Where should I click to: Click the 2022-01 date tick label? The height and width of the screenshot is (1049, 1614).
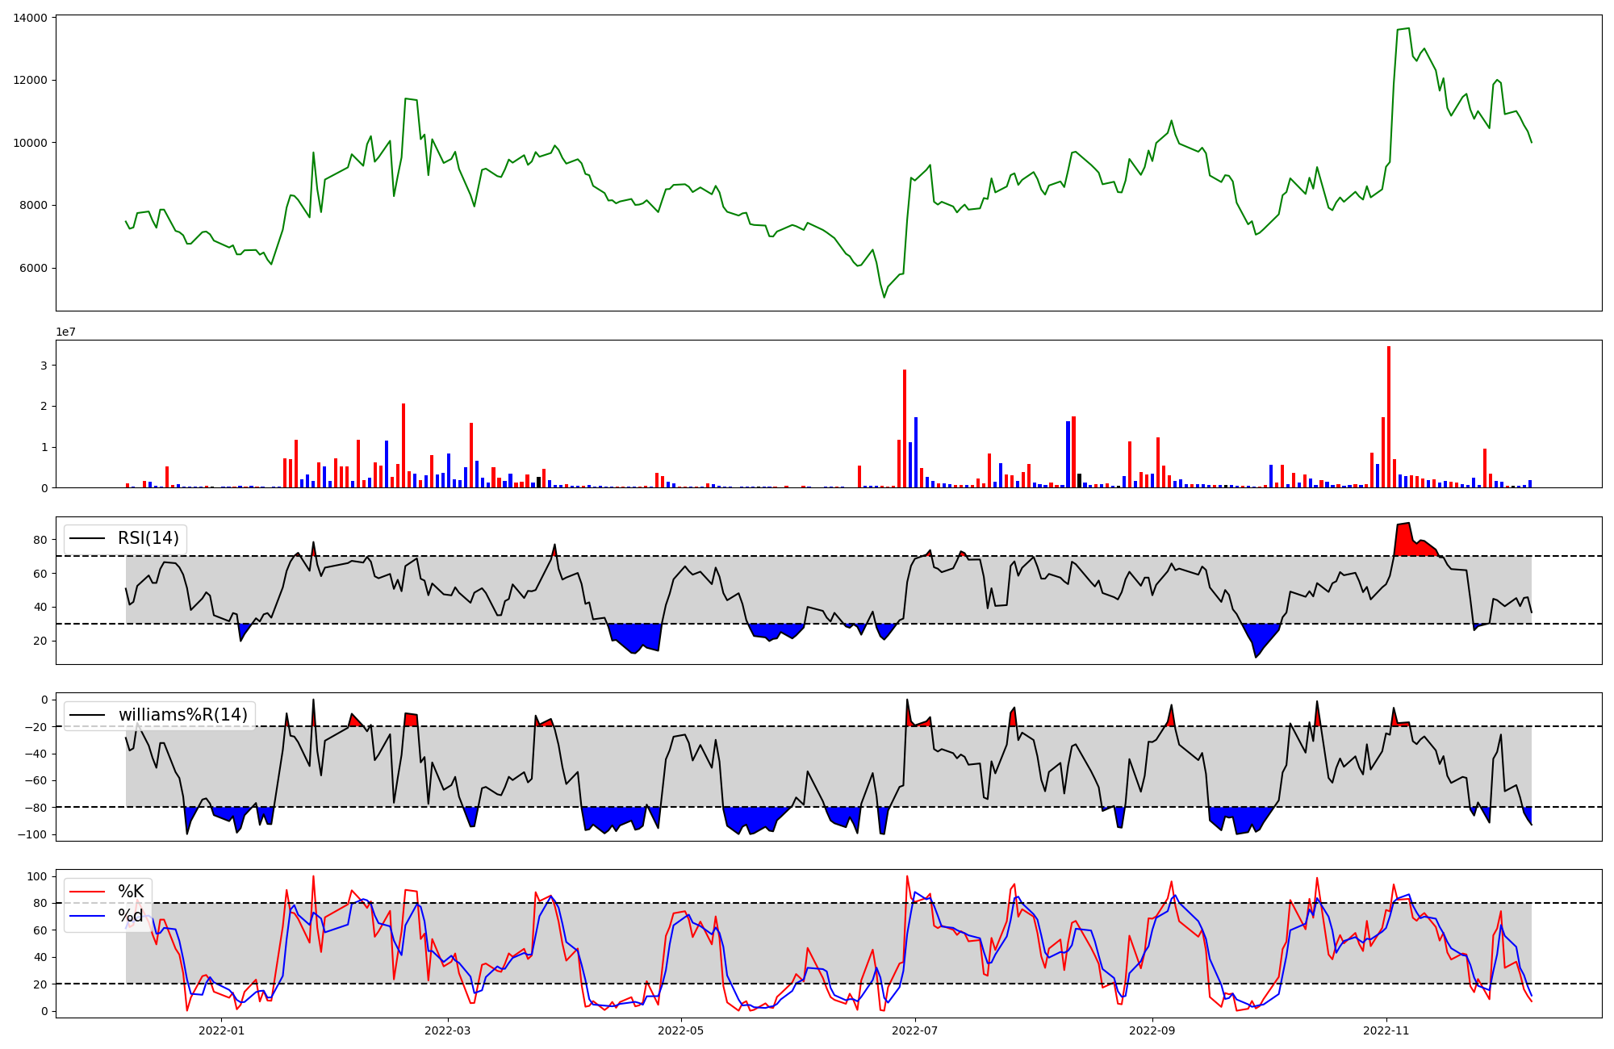coord(221,1030)
